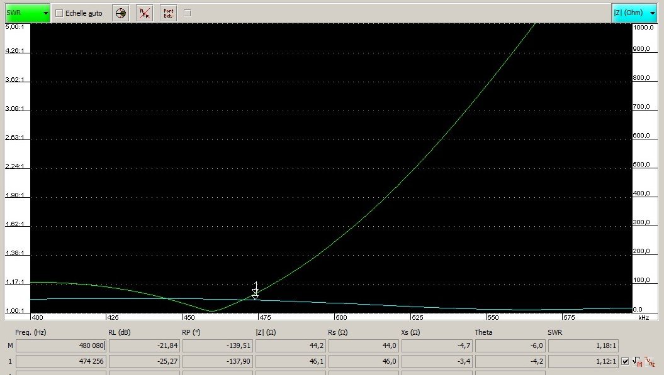This screenshot has height=375, width=664.
Task: Select the M row SWR value 1,18:1
Action: (583, 346)
